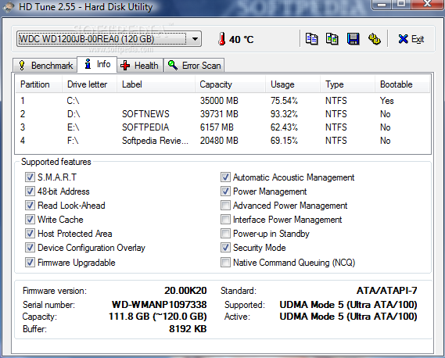Select the E:\ drive letter cell
Viewport: 445px width, 358px height.
click(x=73, y=127)
